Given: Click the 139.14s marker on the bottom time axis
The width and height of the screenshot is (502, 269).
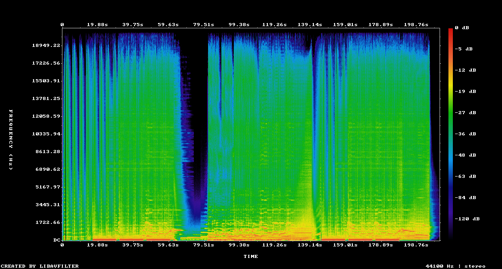Looking at the screenshot, I should coord(309,245).
